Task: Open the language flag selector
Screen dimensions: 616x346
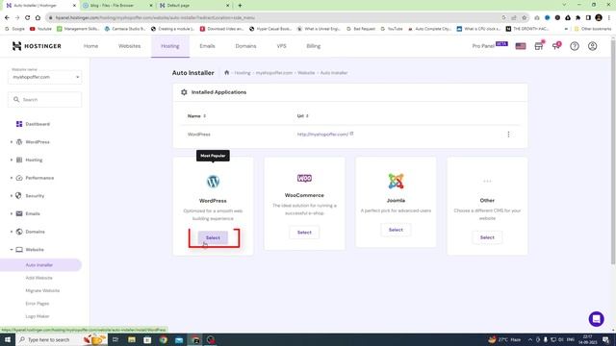Action: pyautogui.click(x=521, y=46)
